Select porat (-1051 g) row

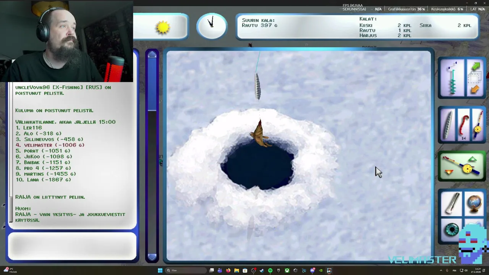43,150
